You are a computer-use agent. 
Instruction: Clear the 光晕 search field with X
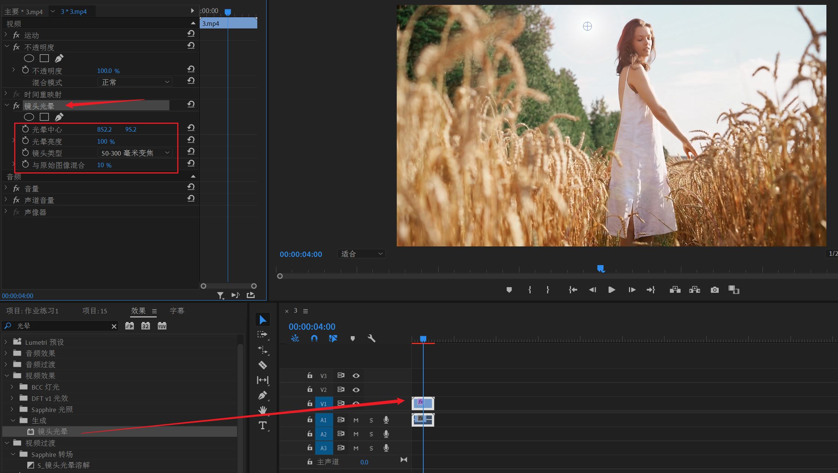[114, 326]
